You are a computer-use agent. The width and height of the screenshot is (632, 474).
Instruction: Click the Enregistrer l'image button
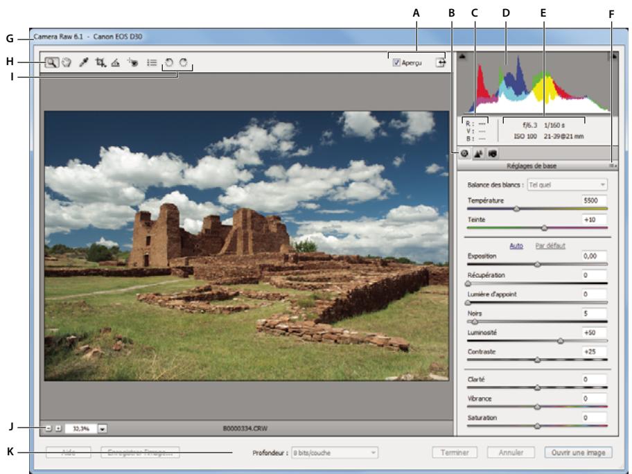[x=140, y=453]
